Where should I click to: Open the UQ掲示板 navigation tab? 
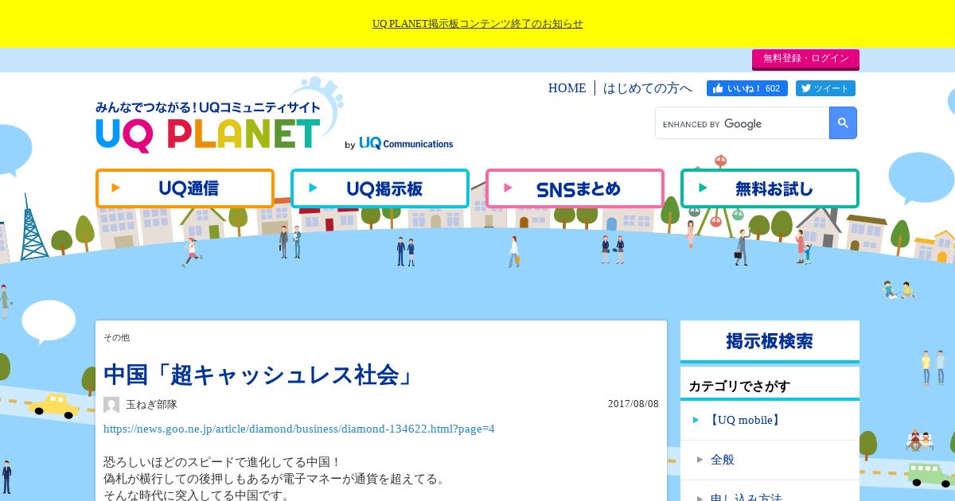tap(380, 188)
